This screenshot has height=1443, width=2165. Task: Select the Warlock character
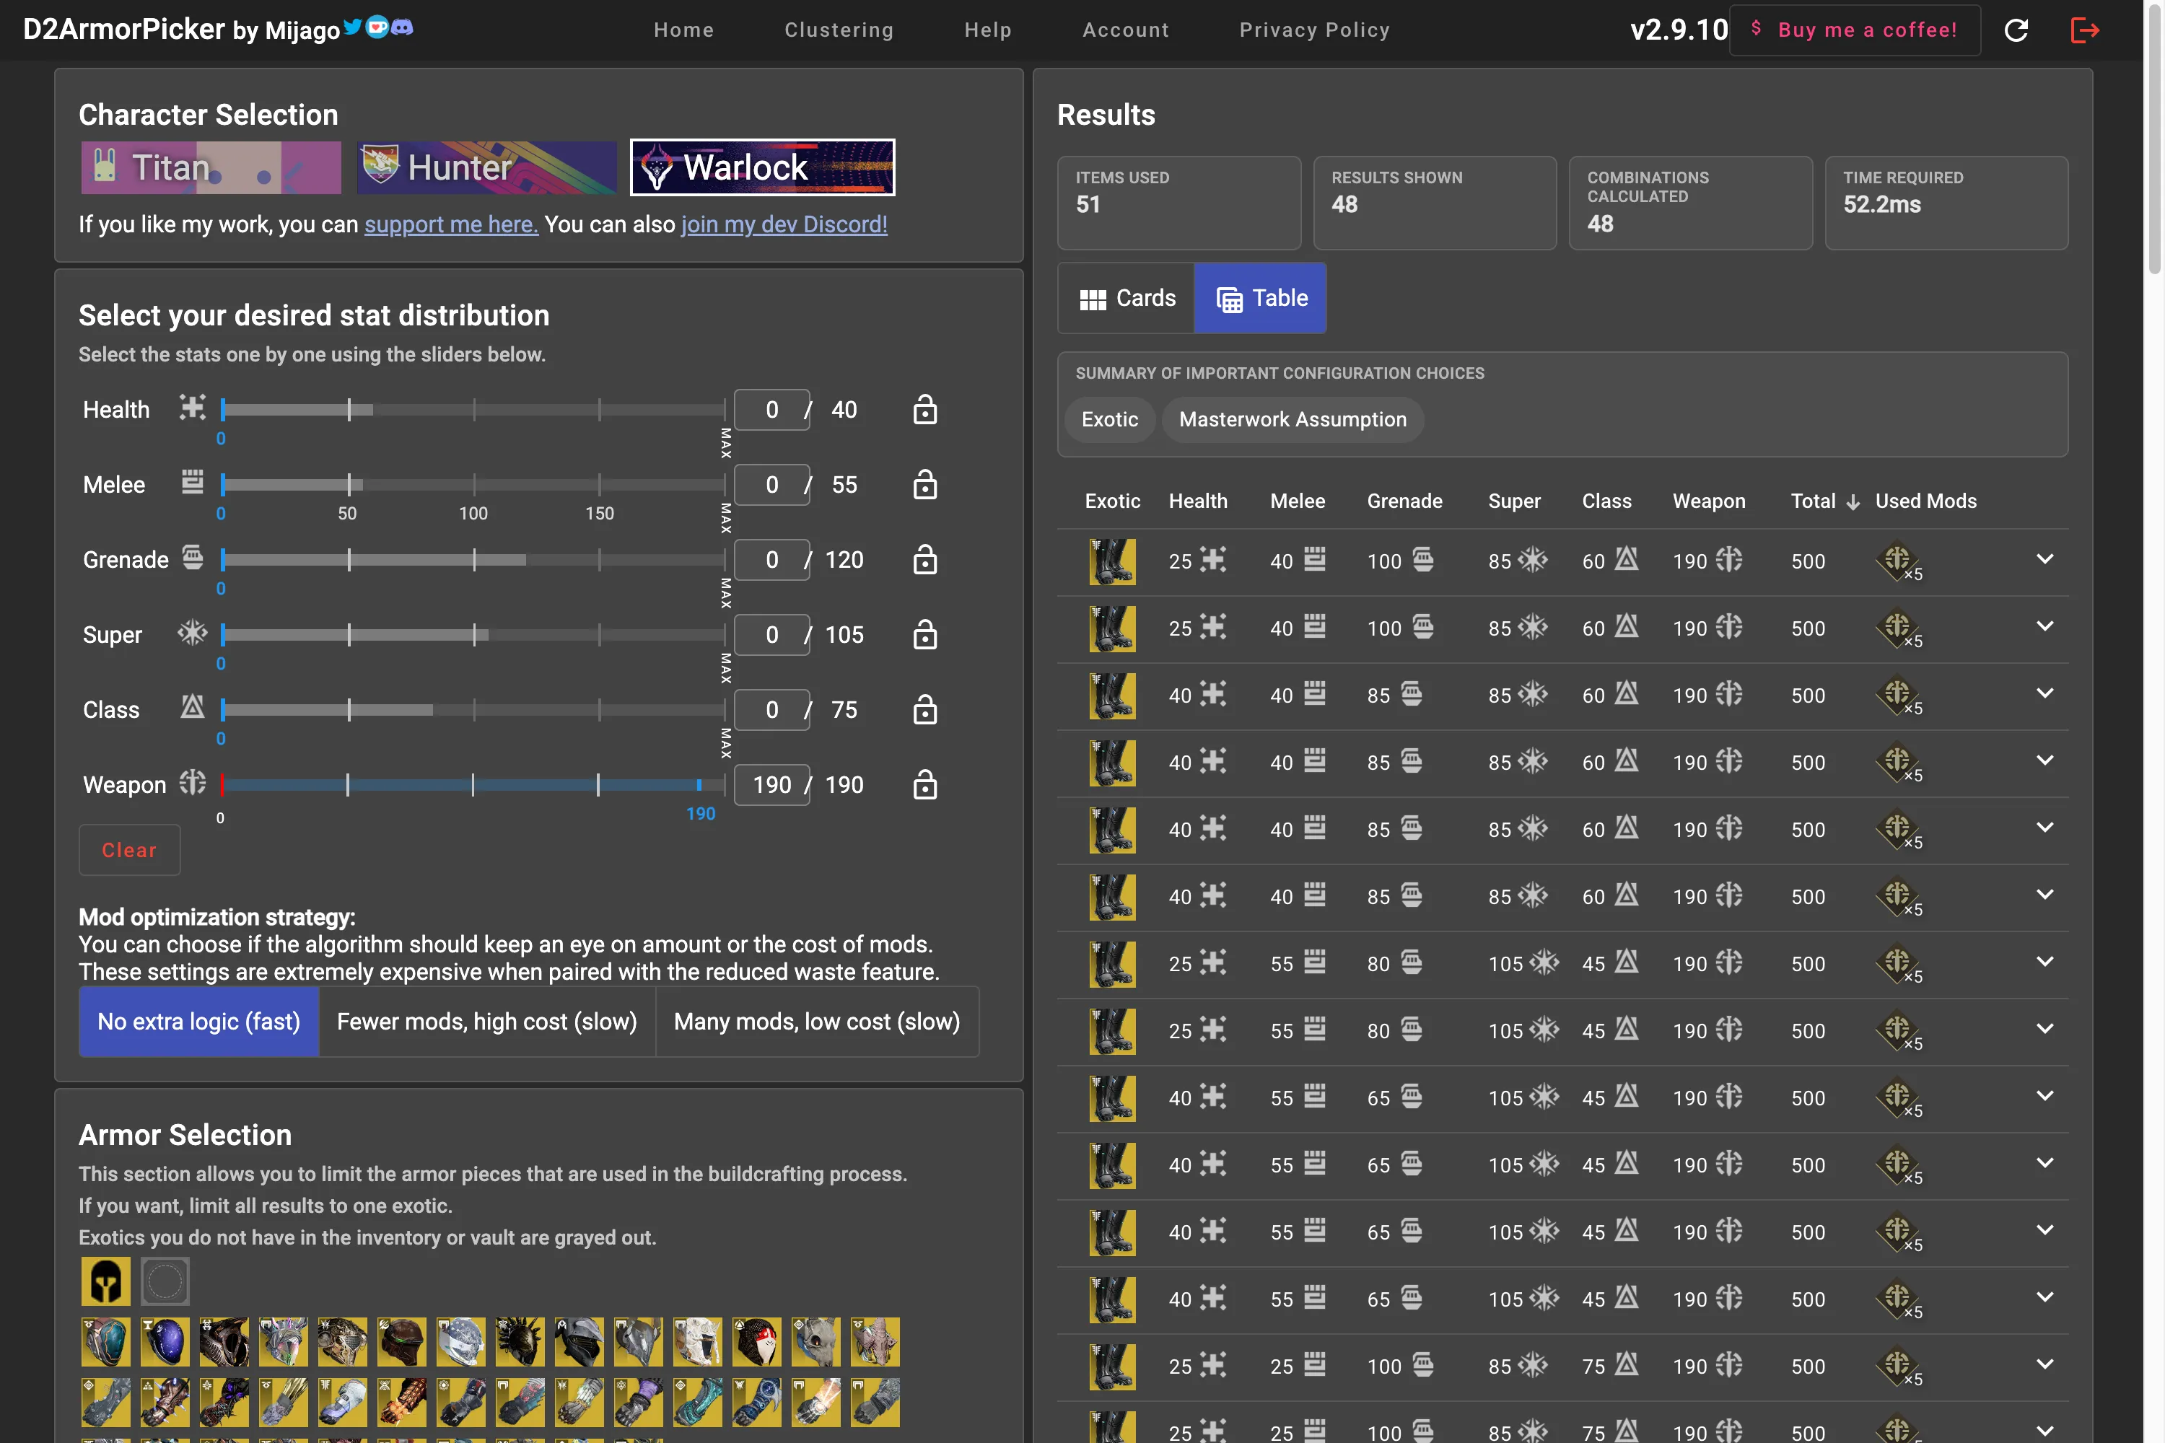pyautogui.click(x=762, y=167)
